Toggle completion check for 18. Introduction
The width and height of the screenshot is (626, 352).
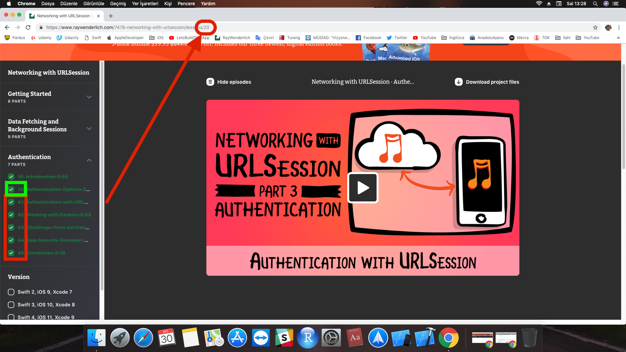click(11, 177)
